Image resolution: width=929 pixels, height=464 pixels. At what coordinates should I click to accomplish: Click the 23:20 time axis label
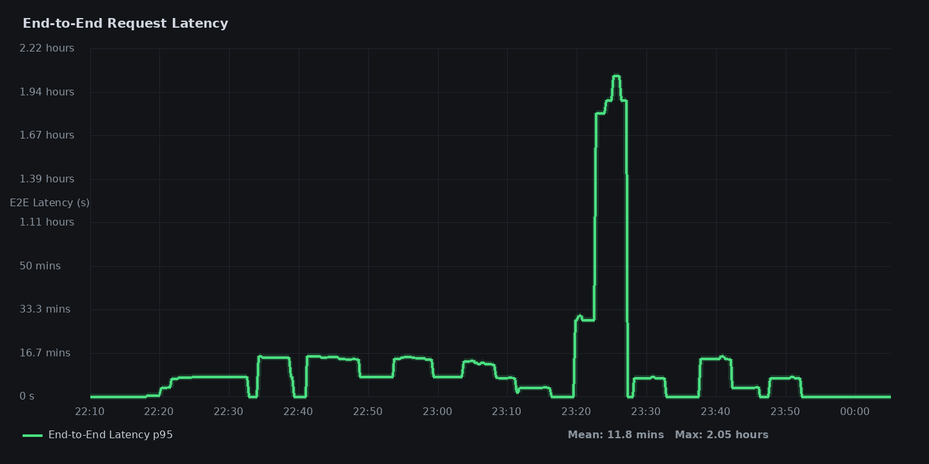[577, 412]
